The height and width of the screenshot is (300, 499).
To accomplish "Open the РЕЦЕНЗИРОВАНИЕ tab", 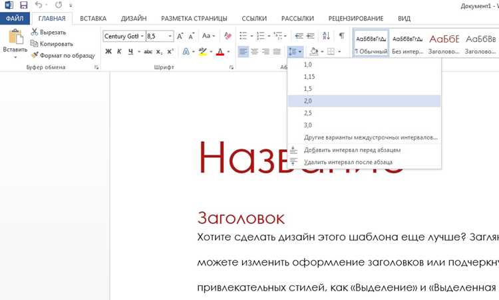I will coord(355,19).
